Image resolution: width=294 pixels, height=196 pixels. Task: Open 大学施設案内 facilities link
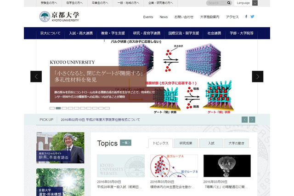pos(209,17)
